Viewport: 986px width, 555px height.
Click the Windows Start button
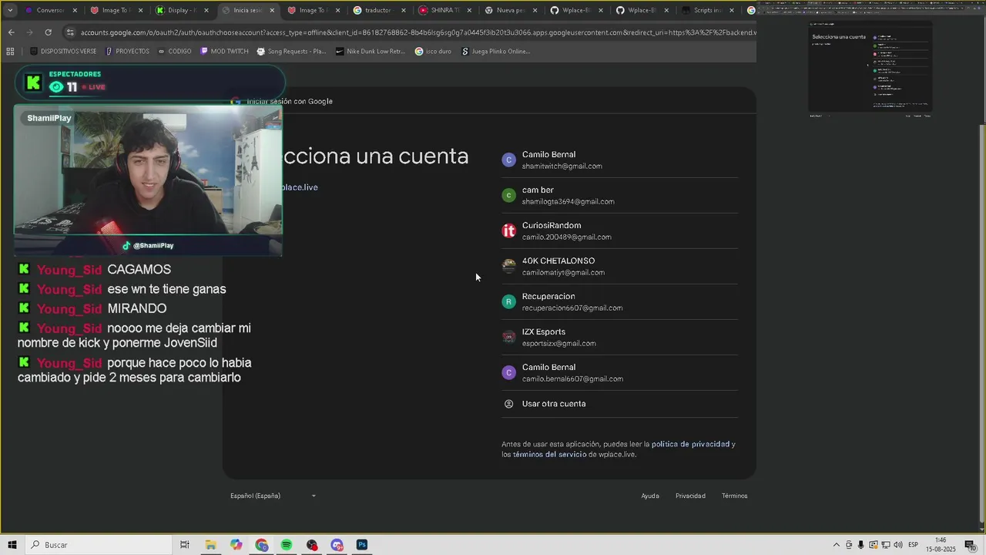coord(12,545)
